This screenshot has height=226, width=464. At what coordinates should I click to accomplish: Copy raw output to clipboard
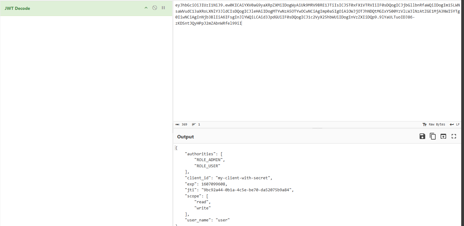pos(433,136)
